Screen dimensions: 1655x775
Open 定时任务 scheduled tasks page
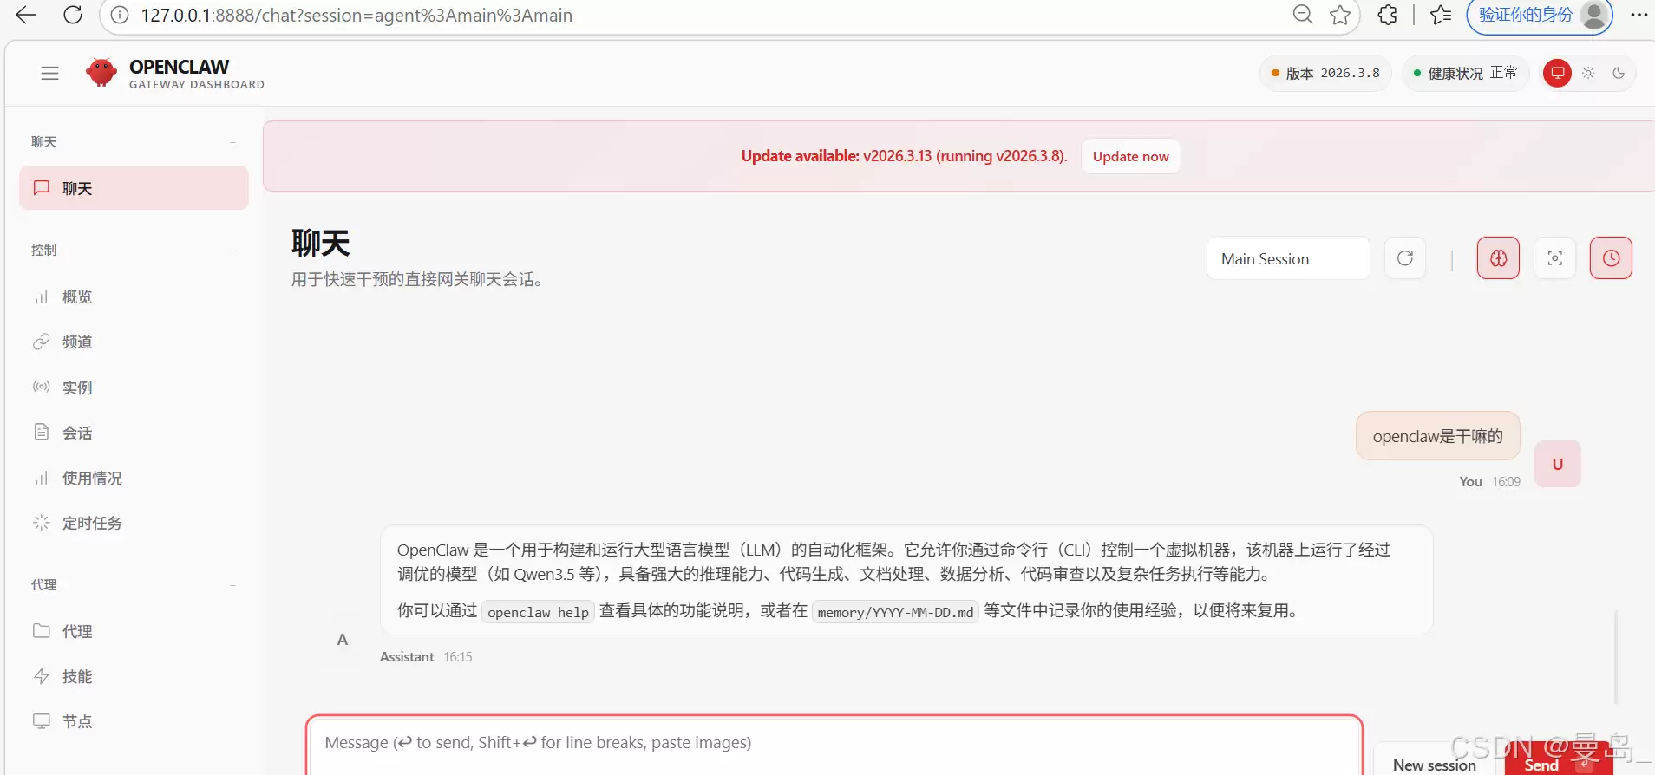coord(91,524)
